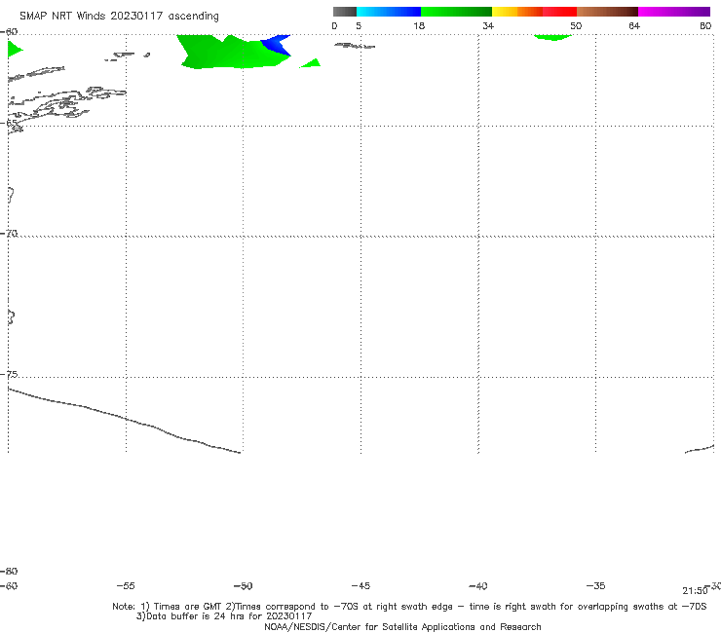721x633 pixels.
Task: Click the -70 latitude axis label
Action: coord(9,234)
